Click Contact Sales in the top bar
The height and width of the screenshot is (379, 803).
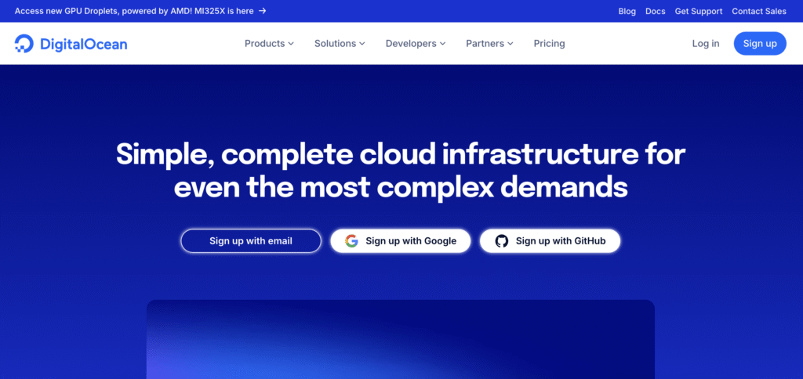tap(759, 11)
